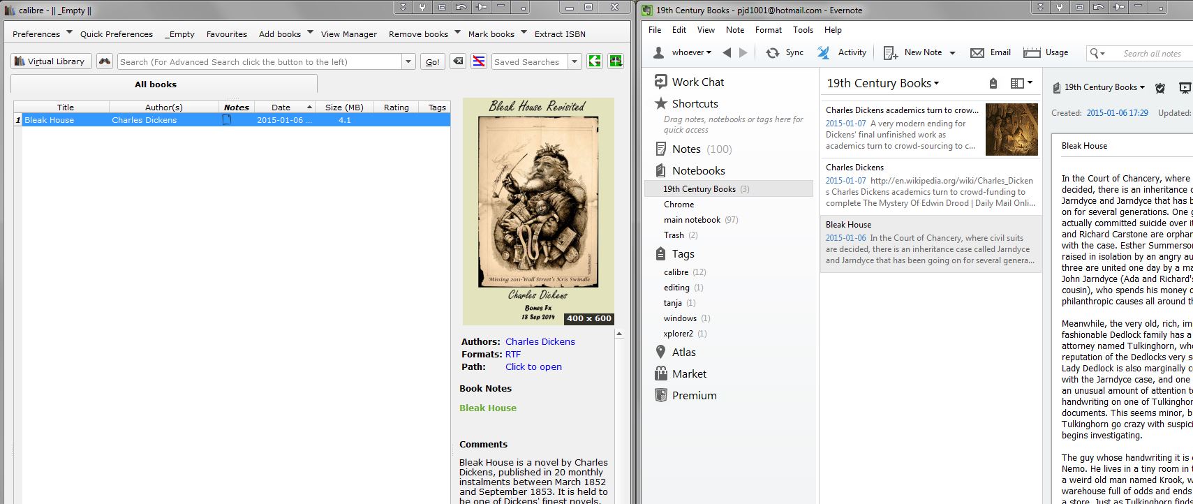The height and width of the screenshot is (504, 1193).
Task: Open the Atlas view in Evernote
Action: (675, 353)
